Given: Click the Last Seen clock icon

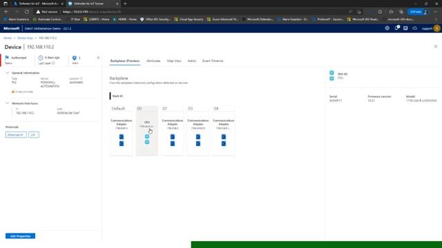Looking at the screenshot, I should click(41, 58).
